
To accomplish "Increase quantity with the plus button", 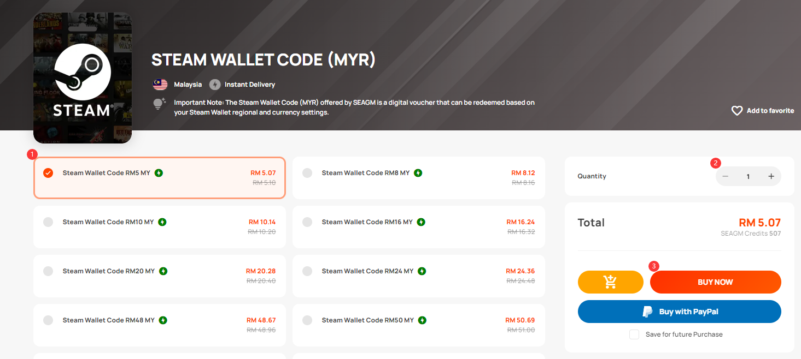I will [x=771, y=176].
